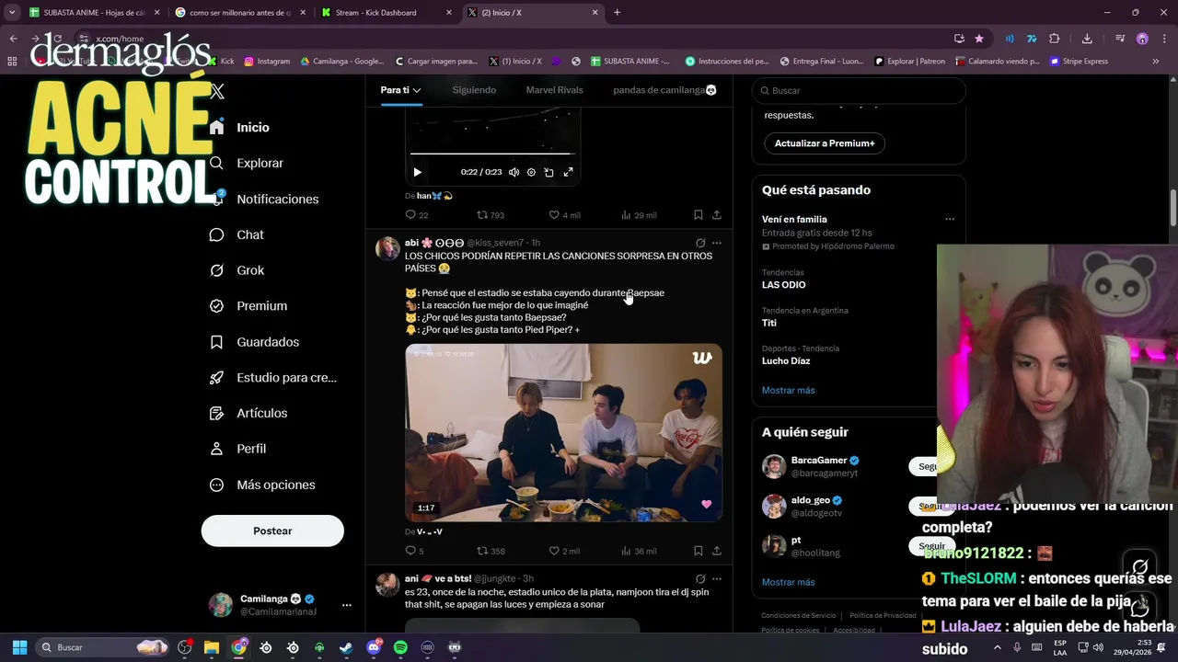The image size is (1178, 662).
Task: Click the Buscar search field on X
Action: tap(859, 90)
